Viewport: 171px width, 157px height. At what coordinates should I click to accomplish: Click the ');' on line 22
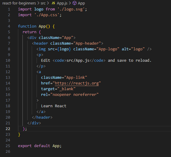coord(25,129)
